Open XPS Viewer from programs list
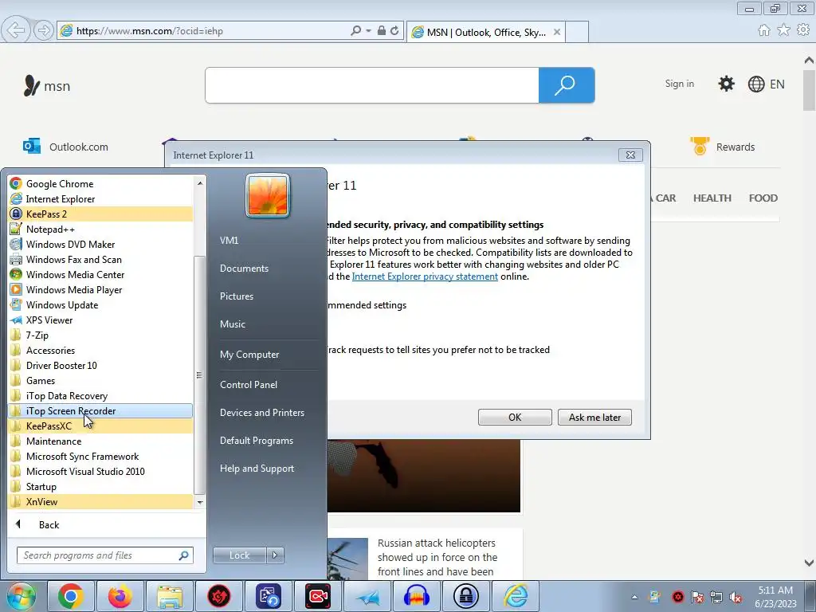This screenshot has height=612, width=816. pos(100,320)
